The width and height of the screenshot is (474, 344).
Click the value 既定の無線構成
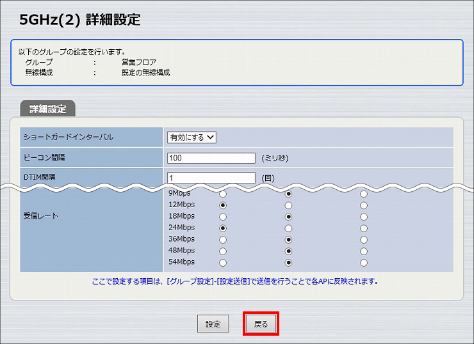(145, 72)
